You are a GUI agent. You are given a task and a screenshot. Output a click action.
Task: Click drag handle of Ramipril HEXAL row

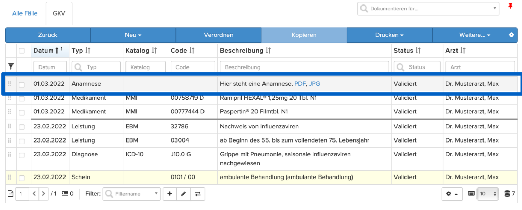10,98
